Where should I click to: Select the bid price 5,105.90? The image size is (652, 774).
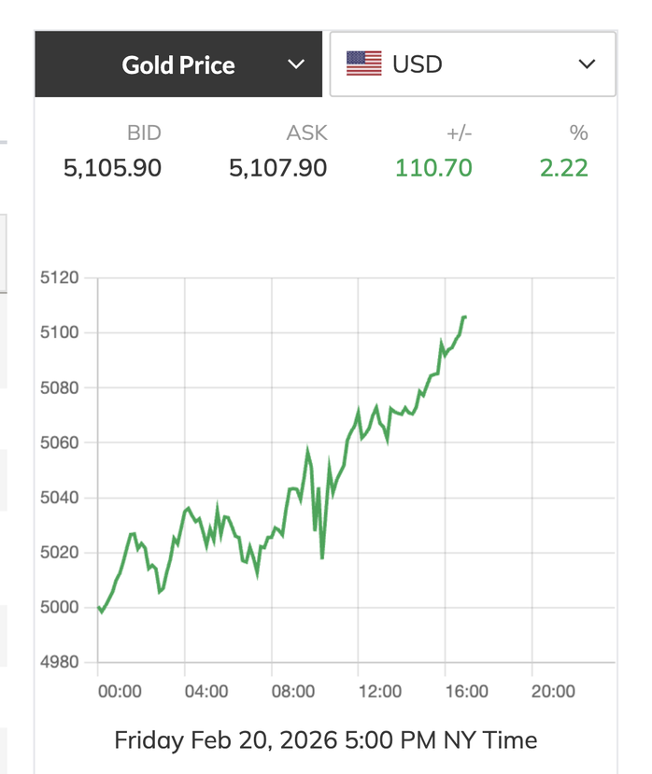point(112,168)
